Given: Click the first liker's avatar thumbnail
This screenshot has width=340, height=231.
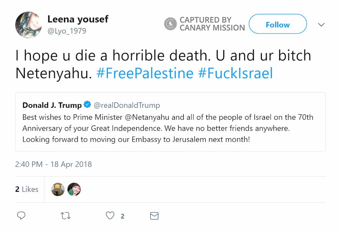Looking at the screenshot, I should point(58,189).
